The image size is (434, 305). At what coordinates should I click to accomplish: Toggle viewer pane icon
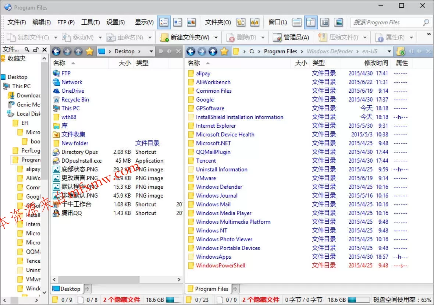point(338,22)
